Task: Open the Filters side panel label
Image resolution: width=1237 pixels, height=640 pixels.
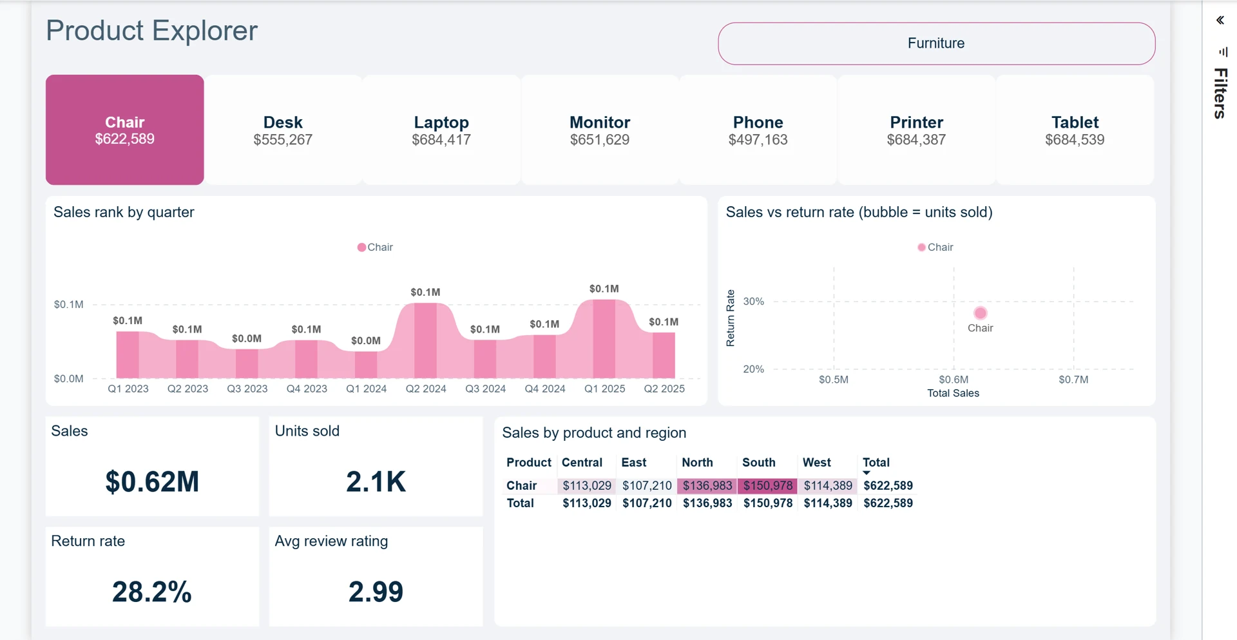Action: 1220,93
